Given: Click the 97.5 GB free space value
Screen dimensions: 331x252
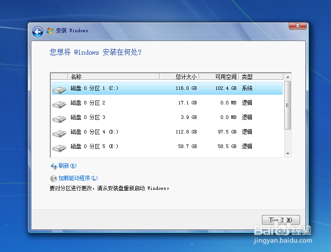Looking at the screenshot, I should coord(227,132).
